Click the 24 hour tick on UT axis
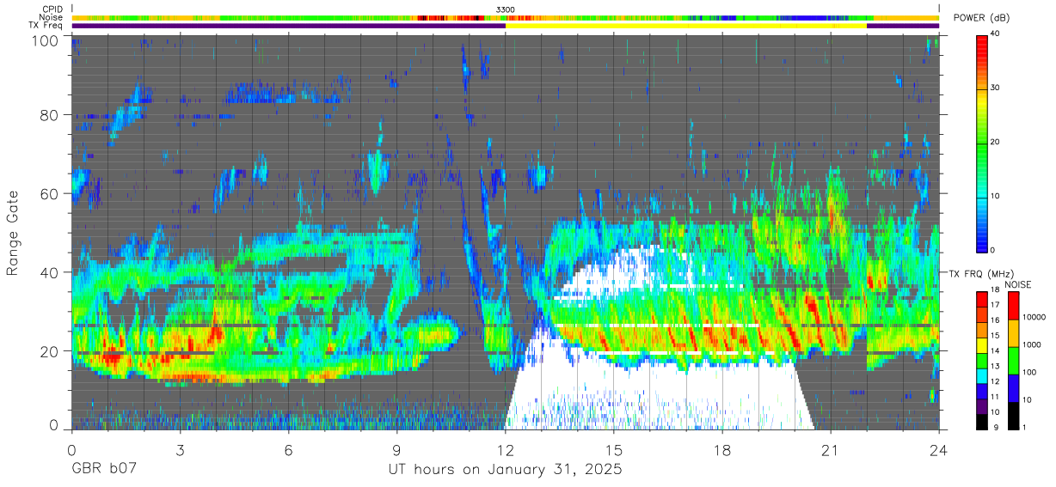The height and width of the screenshot is (487, 1056). [939, 450]
